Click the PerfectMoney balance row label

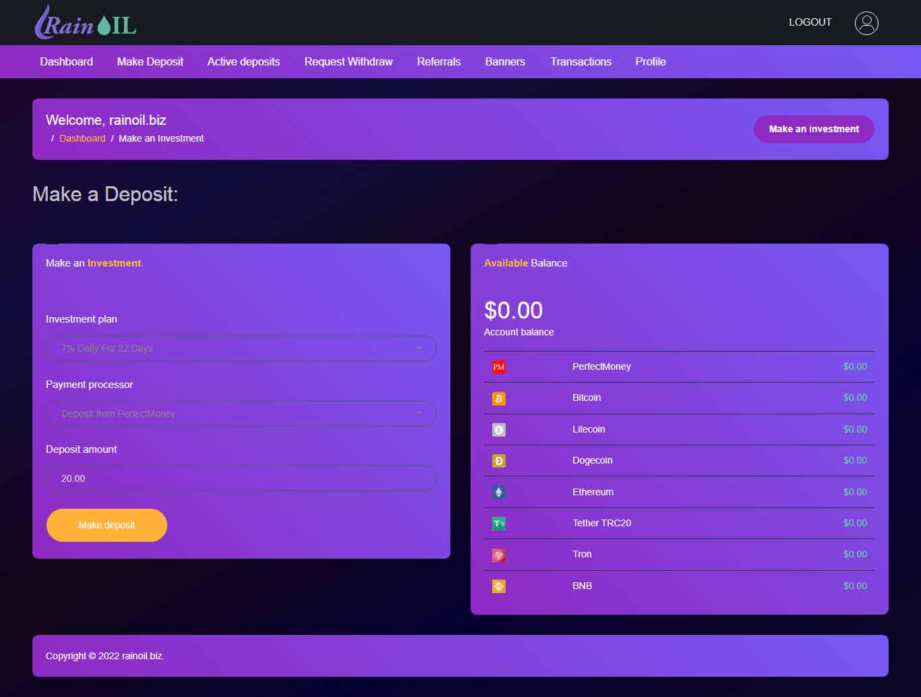coord(601,366)
